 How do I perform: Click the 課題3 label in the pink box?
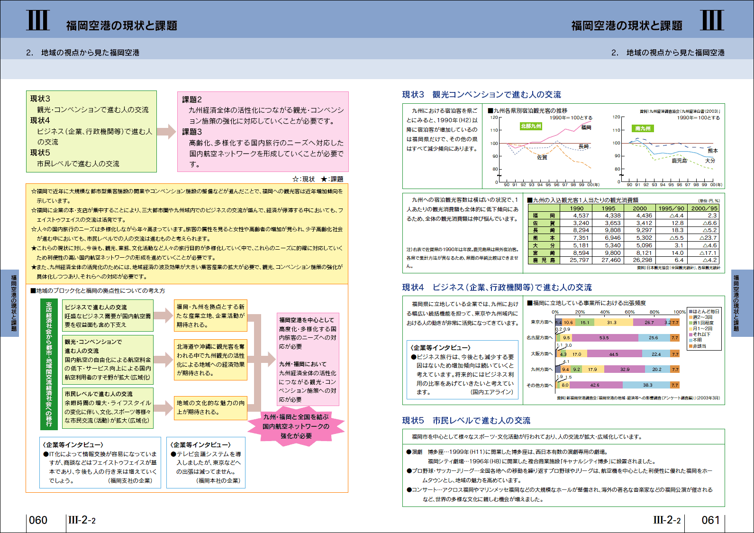click(x=192, y=132)
